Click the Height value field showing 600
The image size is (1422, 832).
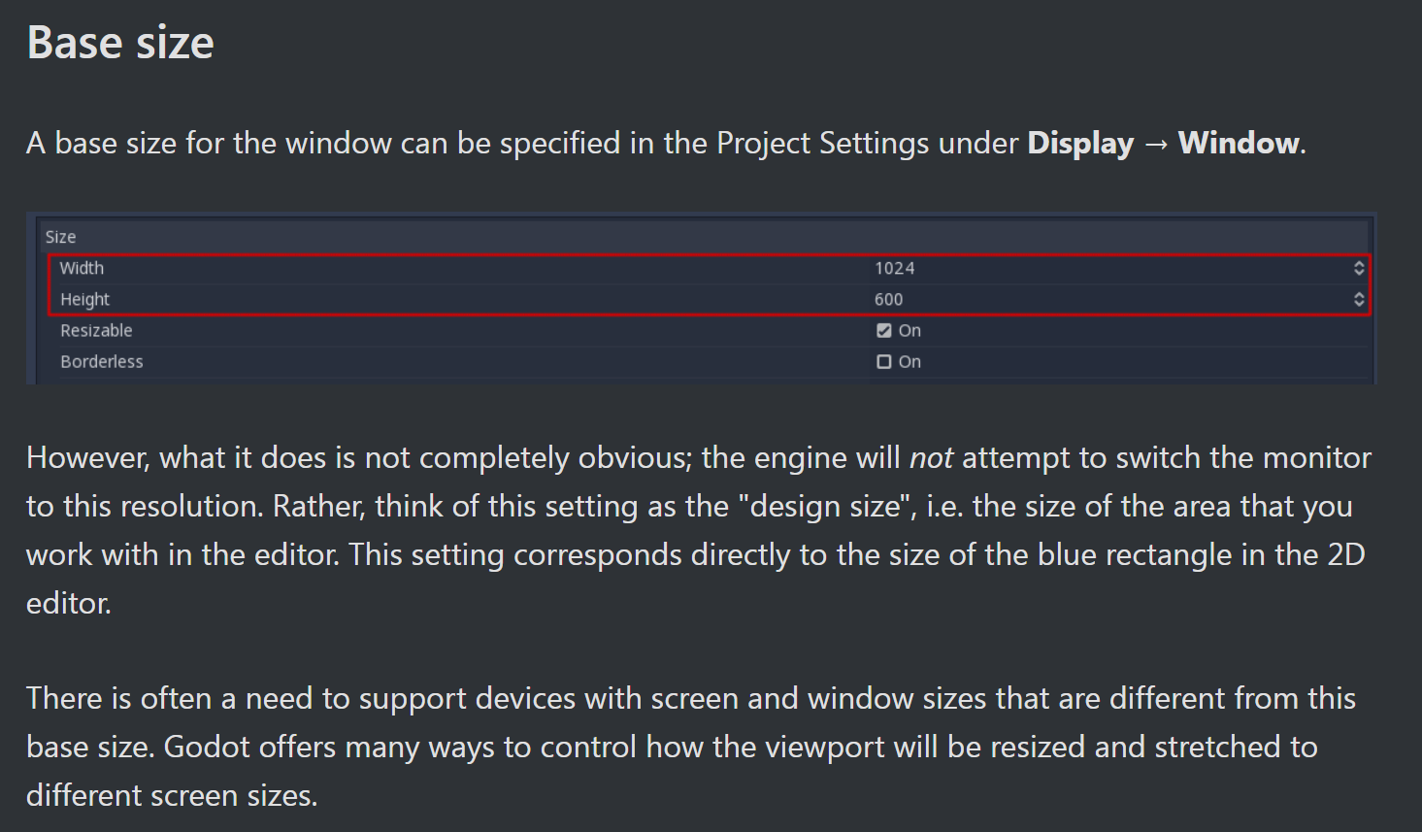click(x=1112, y=299)
